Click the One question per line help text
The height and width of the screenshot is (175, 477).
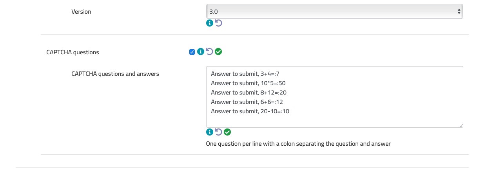tap(298, 144)
